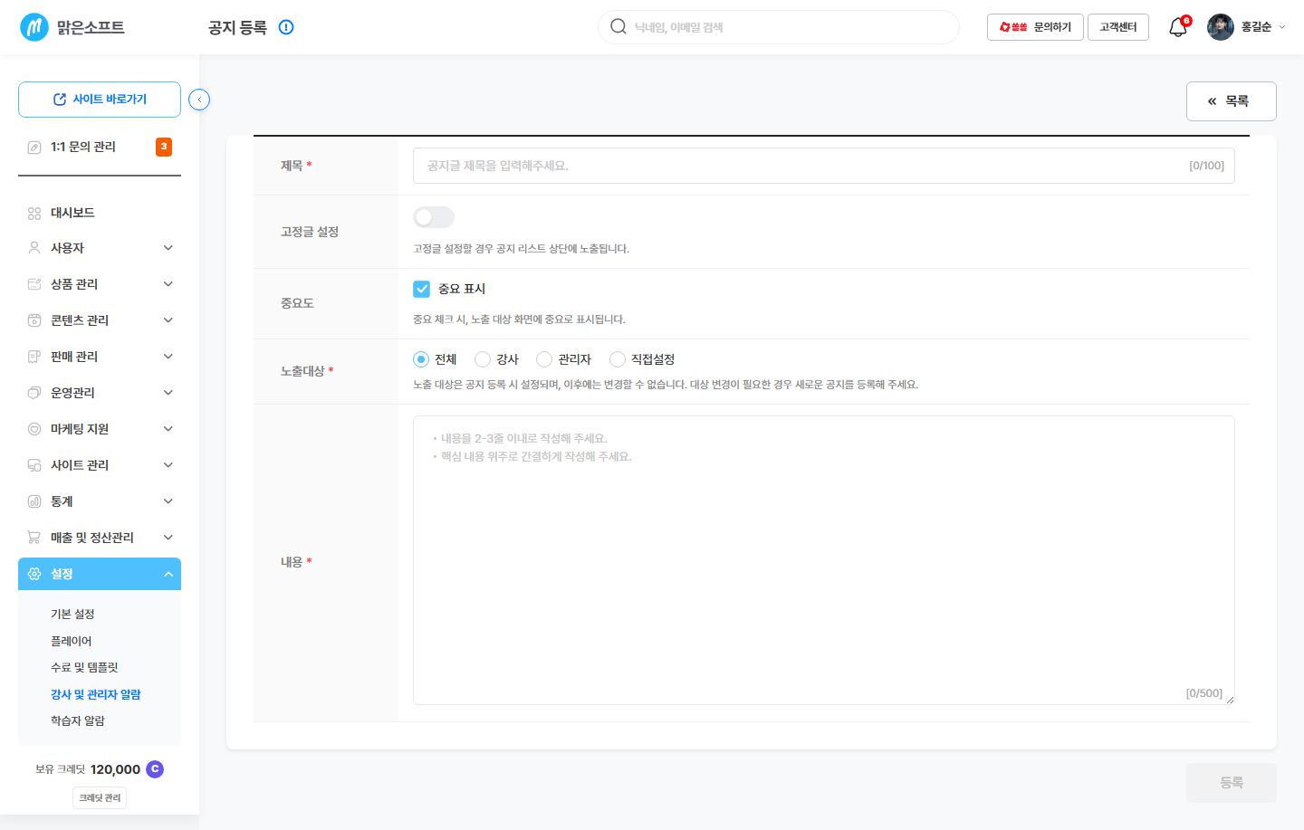Click the 홍길순 profile avatar
The width and height of the screenshot is (1304, 830).
click(x=1221, y=27)
